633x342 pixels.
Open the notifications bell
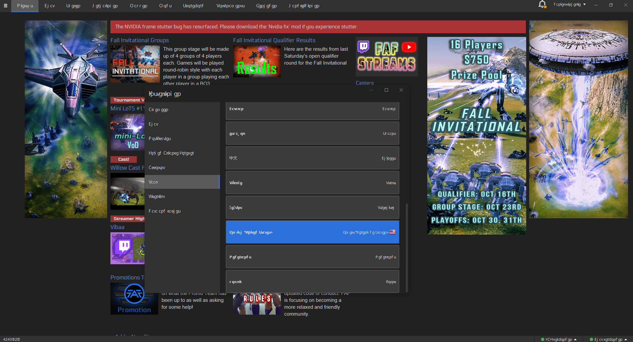click(542, 5)
